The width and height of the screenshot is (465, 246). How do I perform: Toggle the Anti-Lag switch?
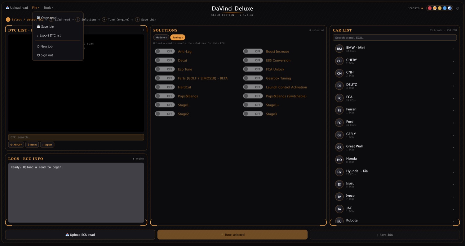point(165,51)
